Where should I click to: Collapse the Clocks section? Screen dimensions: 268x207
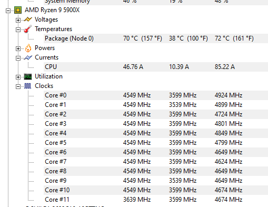pyautogui.click(x=18, y=86)
